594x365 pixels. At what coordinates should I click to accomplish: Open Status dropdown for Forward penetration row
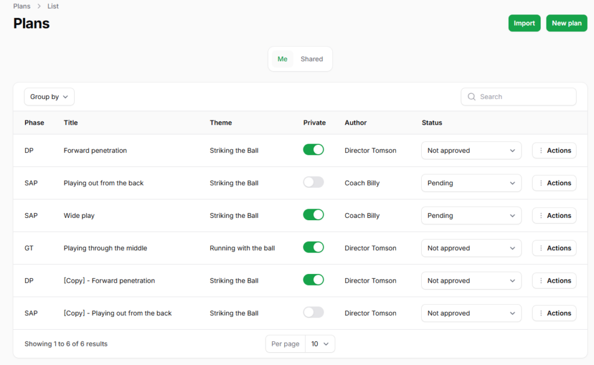470,151
